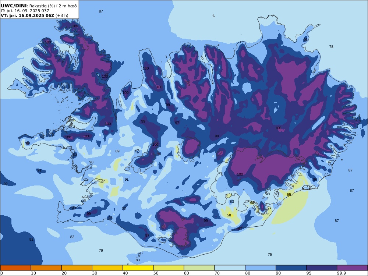Click the 'VT: þri. 16.09.2025 06Z (+3 h)' line
This screenshot has width=368, height=276.
[35, 15]
